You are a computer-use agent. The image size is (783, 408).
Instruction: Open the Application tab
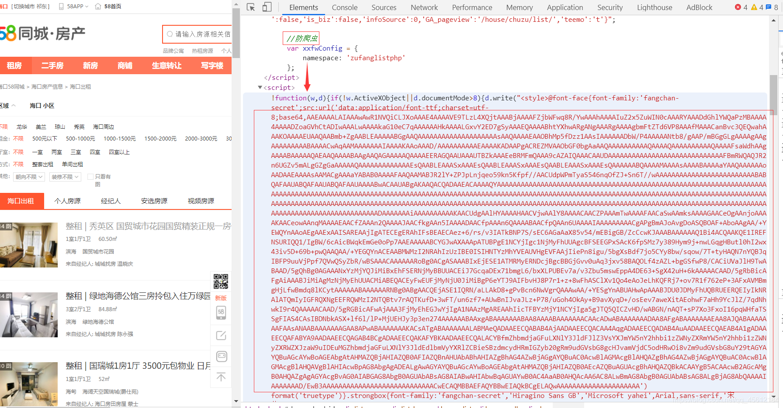coord(565,7)
